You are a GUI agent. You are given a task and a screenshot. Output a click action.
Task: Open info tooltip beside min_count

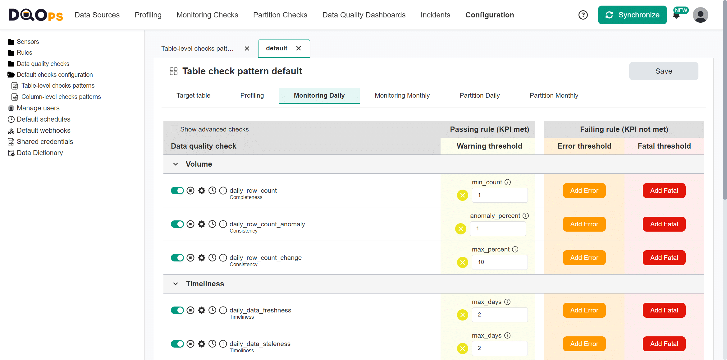(x=508, y=182)
